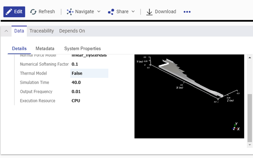253x158 pixels.
Task: Click the Output Frequency value 0.01
Action: click(76, 91)
